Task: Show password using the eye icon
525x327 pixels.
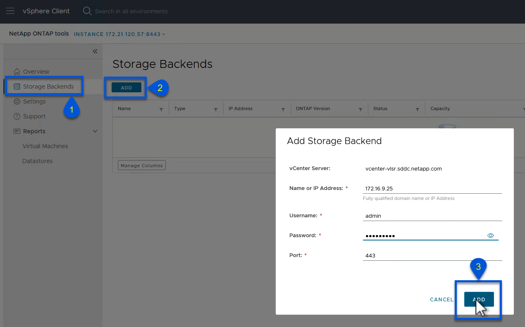Action: (x=491, y=236)
